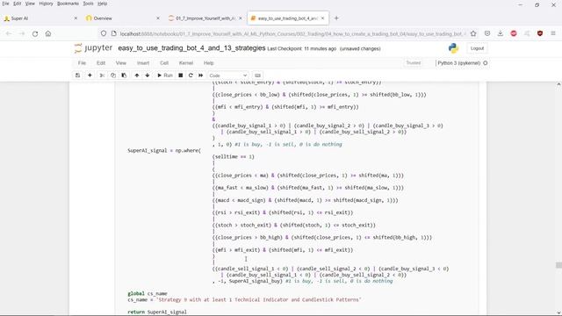Click the Jupyter logo
562x316 pixels.
click(x=93, y=48)
